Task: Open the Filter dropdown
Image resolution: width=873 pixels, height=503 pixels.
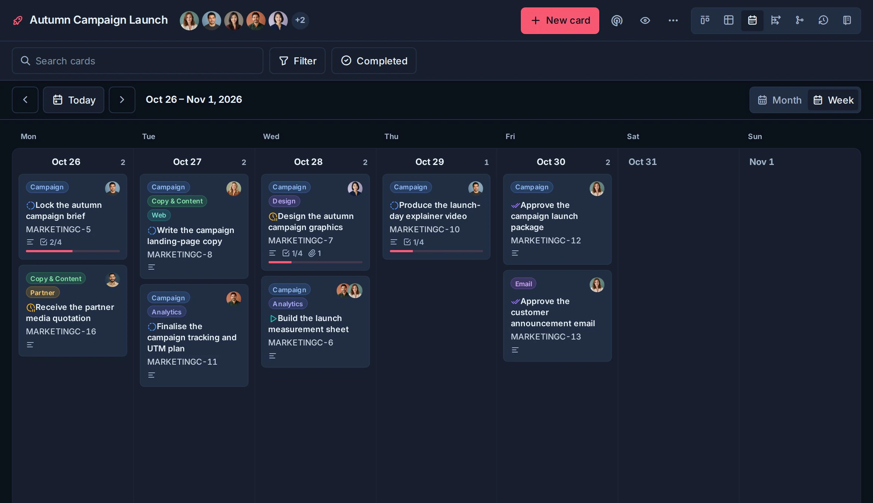Action: coord(297,61)
